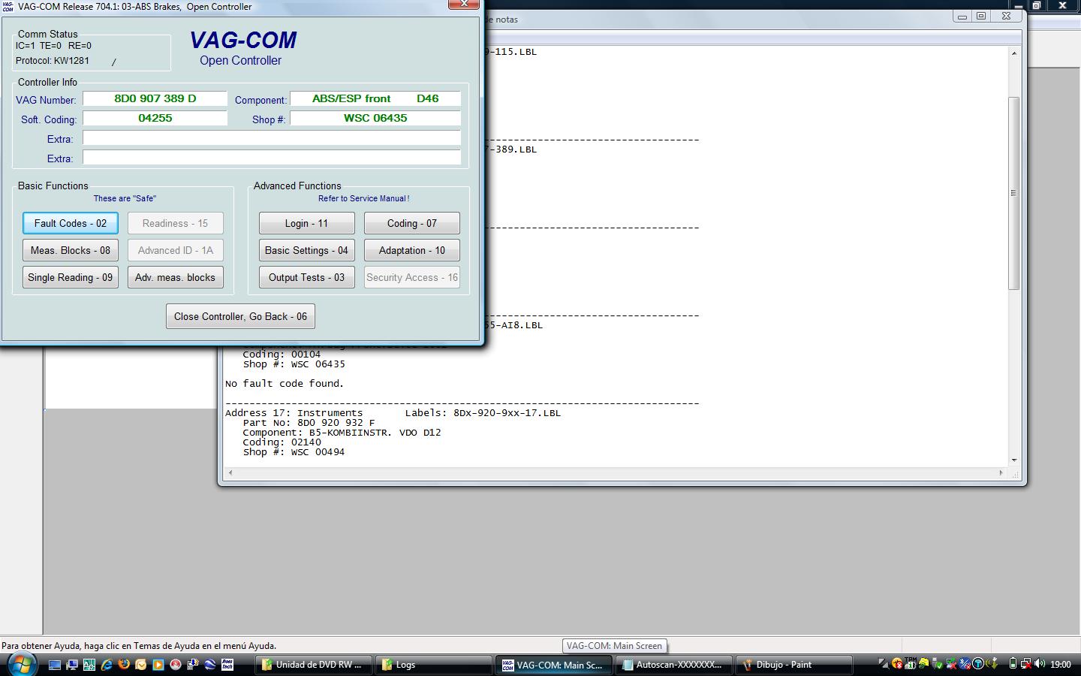Click Notepad vertical scrollbar thumb
This screenshot has width=1081, height=676.
[1013, 193]
